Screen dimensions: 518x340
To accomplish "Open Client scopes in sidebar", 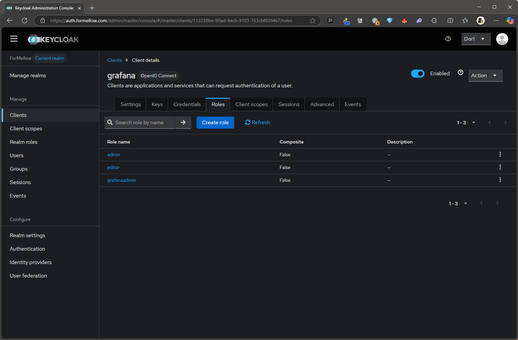I will click(x=50, y=129).
